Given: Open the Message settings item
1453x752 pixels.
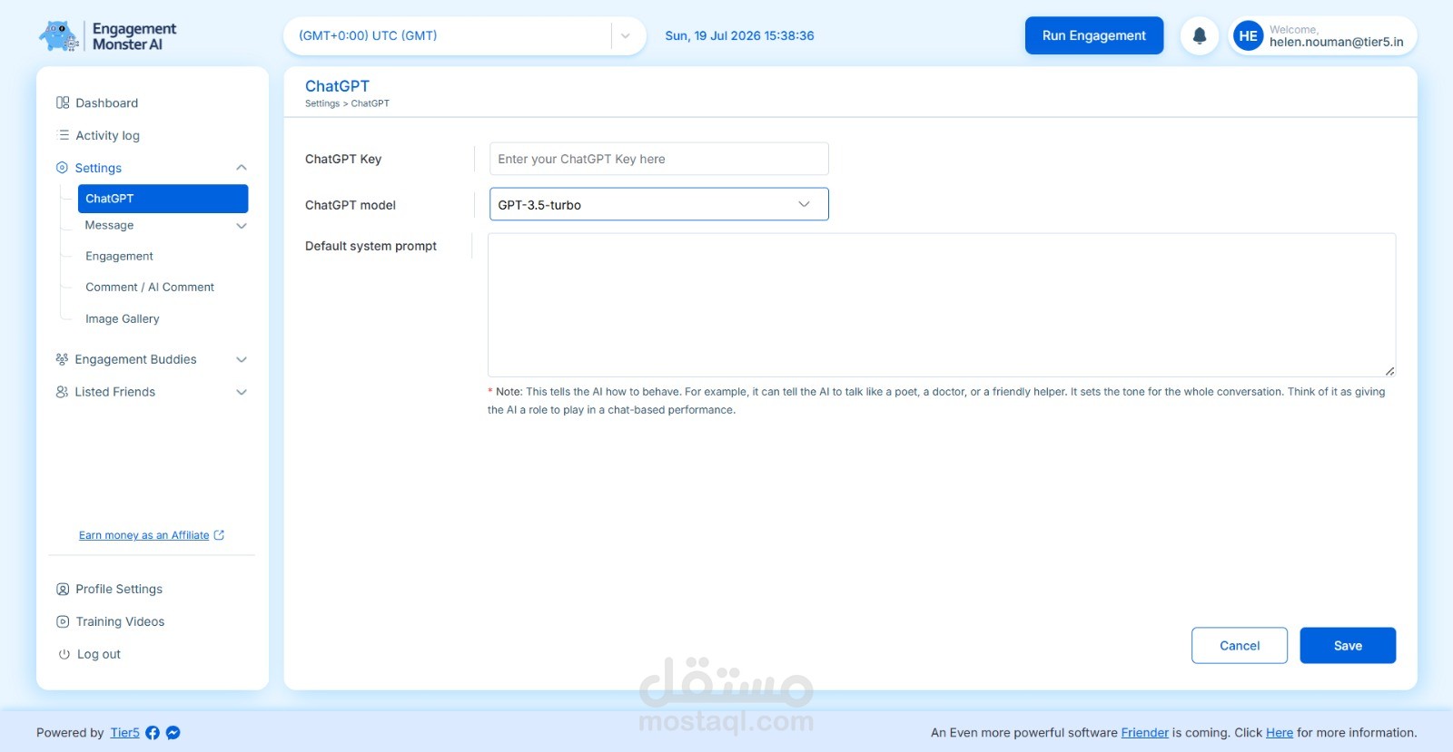Looking at the screenshot, I should [110, 225].
